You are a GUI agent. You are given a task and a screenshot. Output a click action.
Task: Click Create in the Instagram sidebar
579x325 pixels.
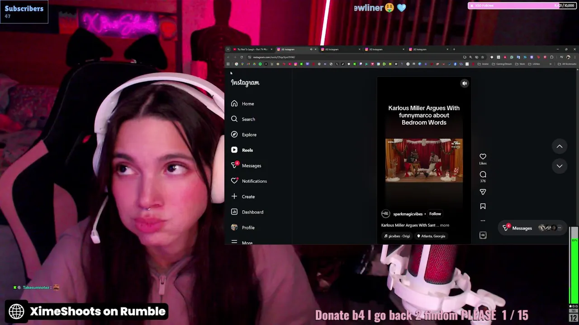click(x=243, y=196)
